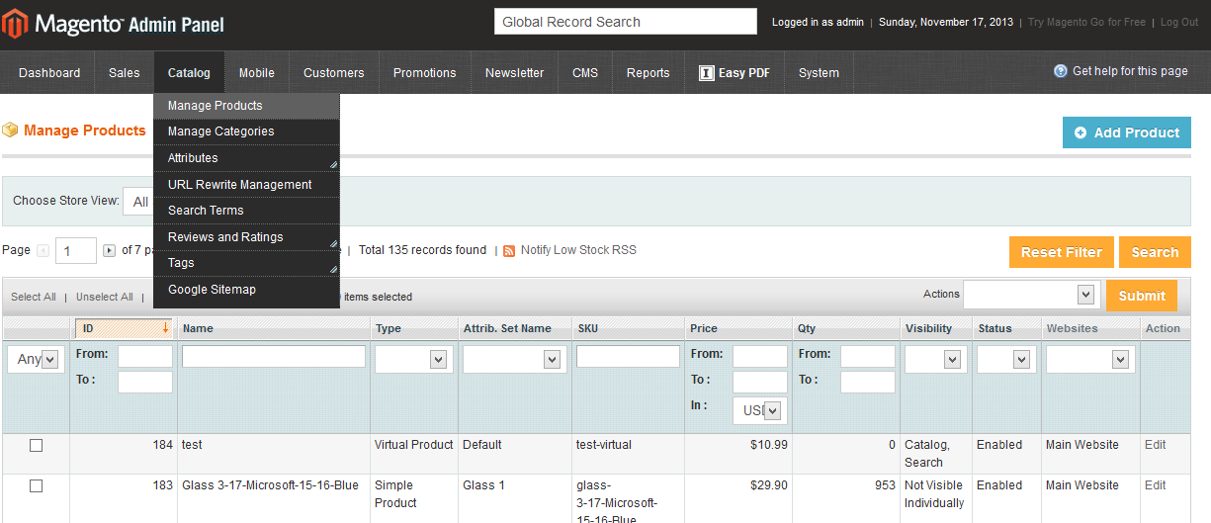Open the Mobile menu

coord(257,73)
